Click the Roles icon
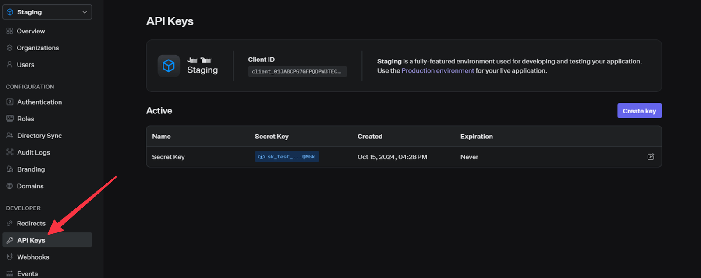 (10, 119)
